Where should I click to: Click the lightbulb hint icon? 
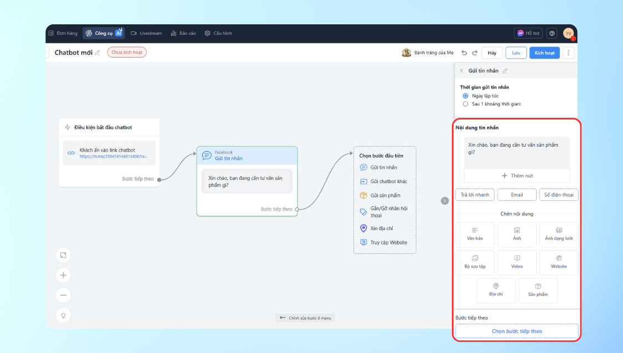pos(63,315)
